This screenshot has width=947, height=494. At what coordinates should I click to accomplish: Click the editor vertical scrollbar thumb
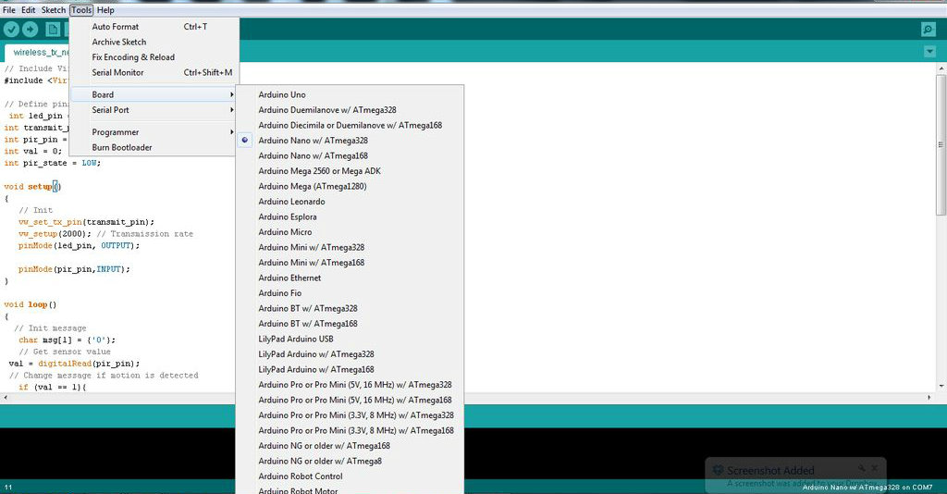pos(941,143)
